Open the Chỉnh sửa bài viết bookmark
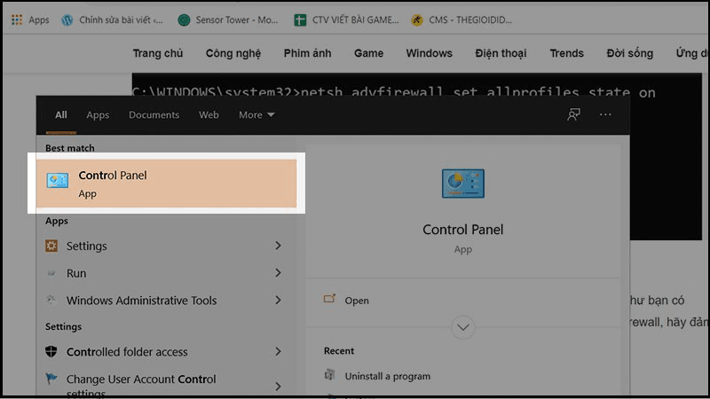Screen dimensions: 710x399 (113, 20)
